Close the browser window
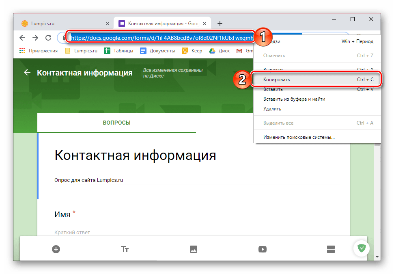Viewport: 394px width, 274px height. pos(371,19)
